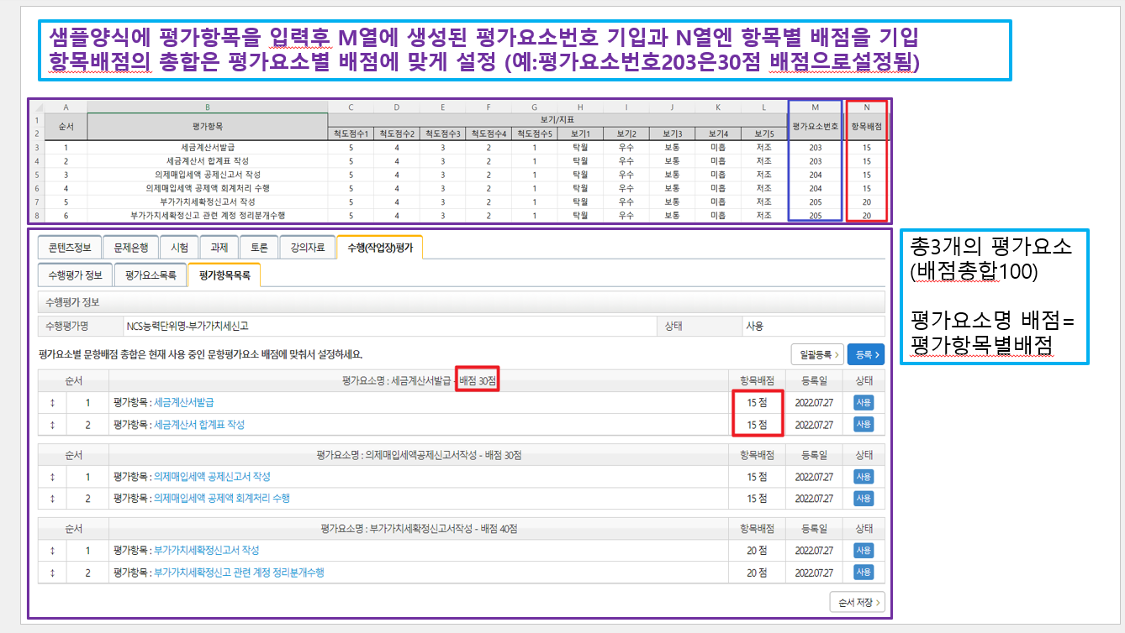Click the reorder arrows beside 세금계산서 합계표 작성
Screen dimensions: 1125x633
[x=53, y=425]
